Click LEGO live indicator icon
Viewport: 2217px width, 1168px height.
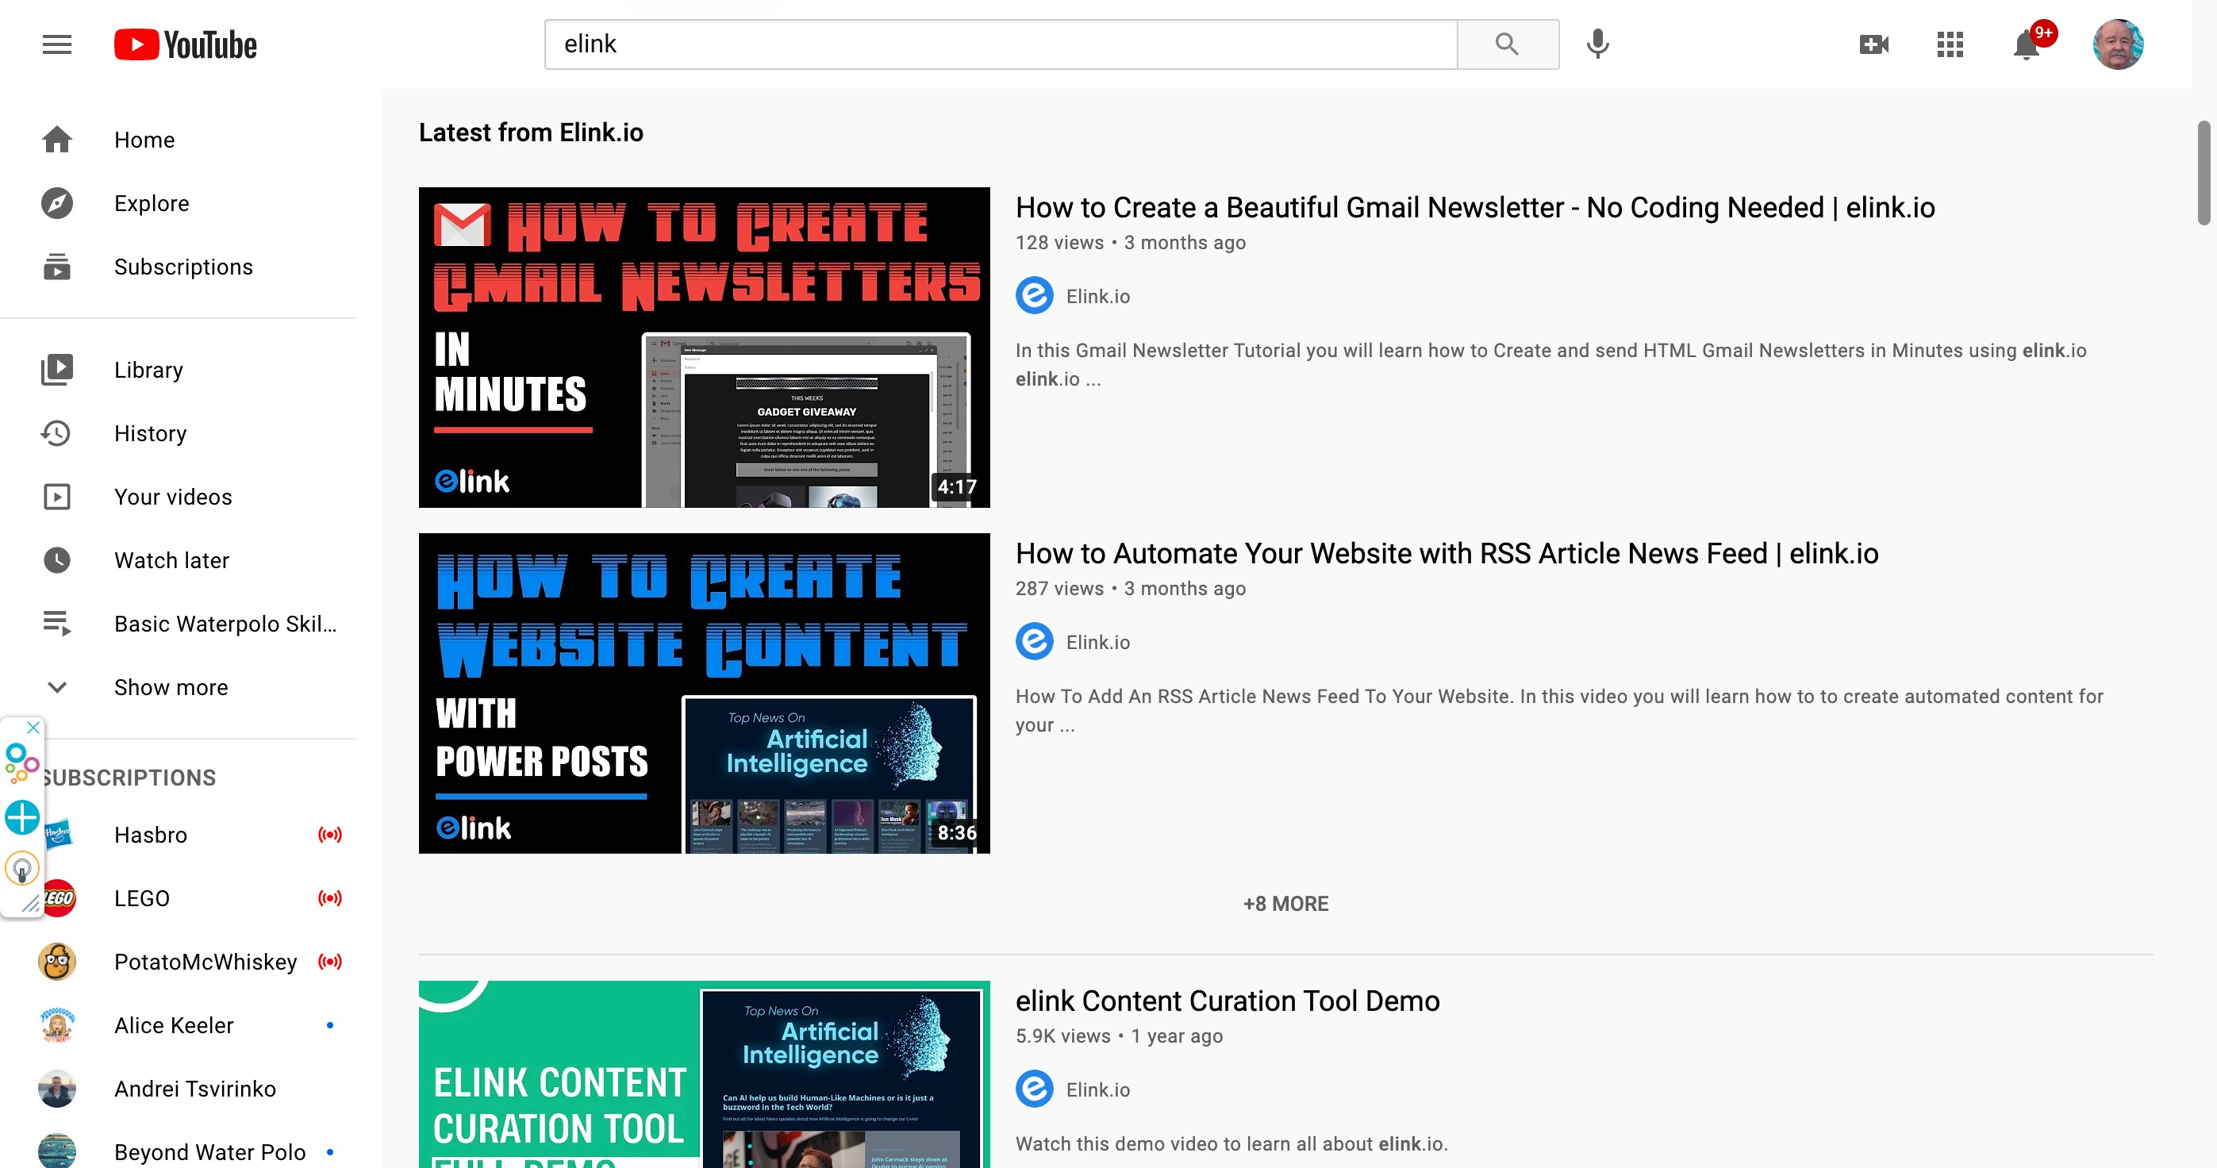point(329,897)
